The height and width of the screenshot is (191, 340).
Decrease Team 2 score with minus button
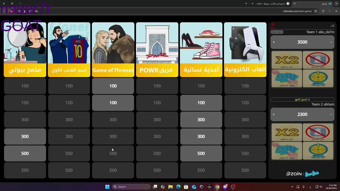tap(331, 114)
